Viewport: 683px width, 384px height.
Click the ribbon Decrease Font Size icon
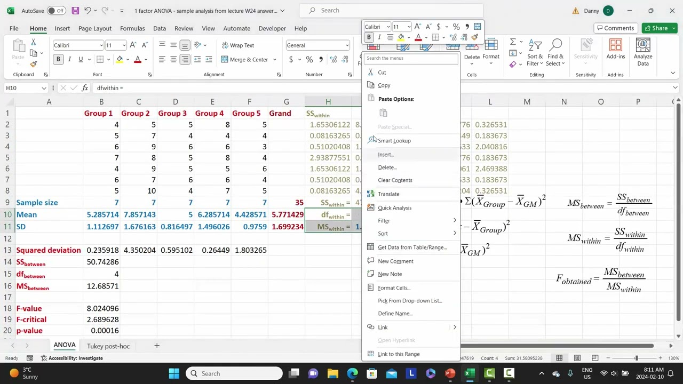tap(145, 45)
